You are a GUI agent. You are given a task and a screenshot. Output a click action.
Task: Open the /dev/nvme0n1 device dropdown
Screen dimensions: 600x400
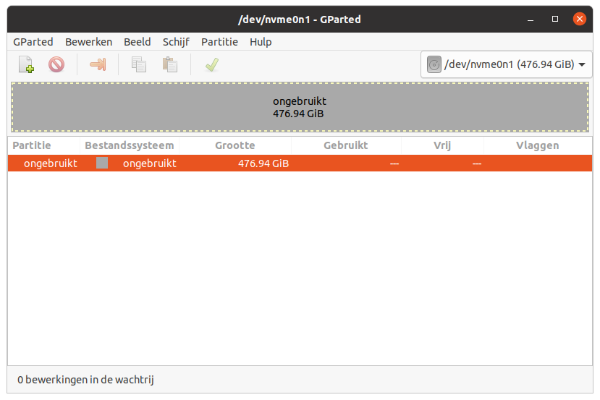click(506, 64)
